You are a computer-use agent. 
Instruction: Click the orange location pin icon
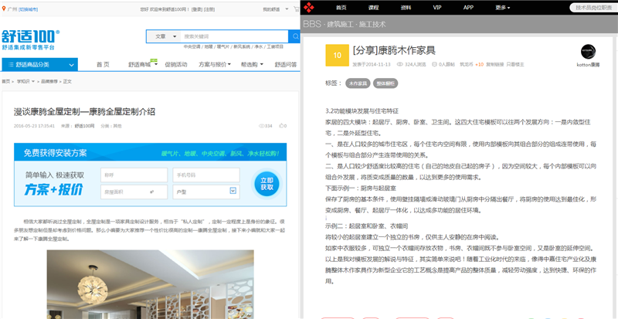point(4,8)
